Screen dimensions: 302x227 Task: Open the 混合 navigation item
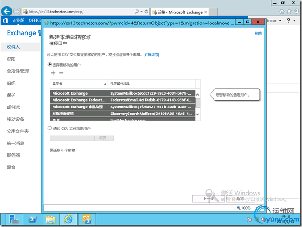tap(11, 167)
